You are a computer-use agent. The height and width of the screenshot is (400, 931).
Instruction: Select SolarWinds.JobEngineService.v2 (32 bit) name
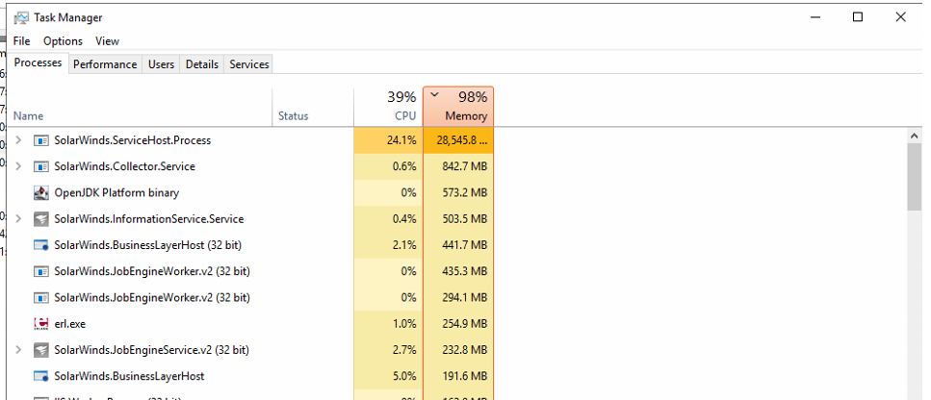point(151,350)
